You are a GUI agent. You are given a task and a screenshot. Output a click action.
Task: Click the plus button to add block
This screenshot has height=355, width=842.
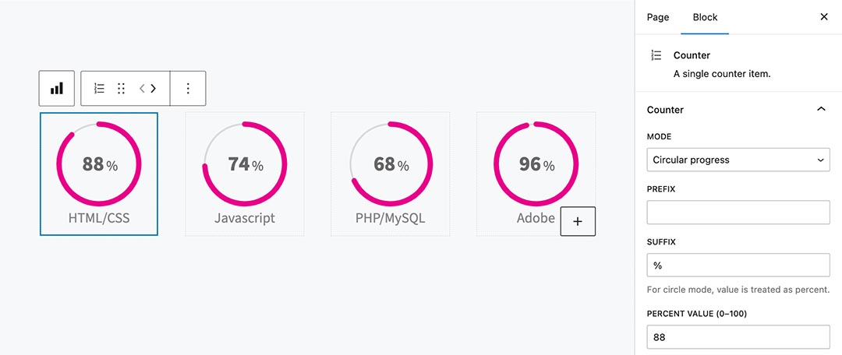point(578,221)
